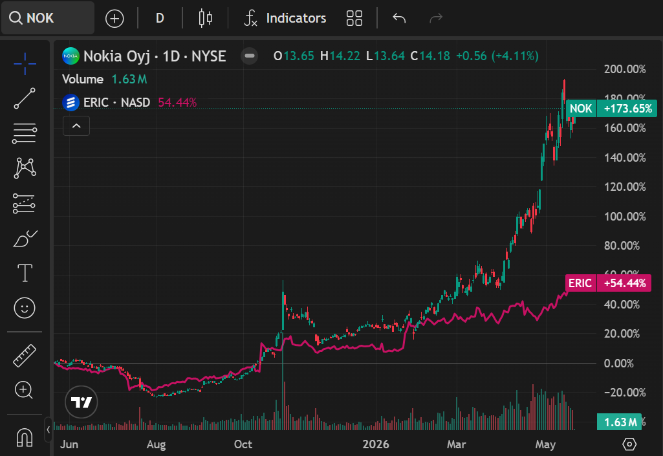Click the Volume indicator label

coord(82,80)
